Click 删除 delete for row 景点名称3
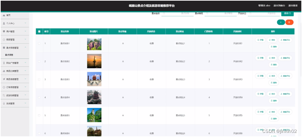 tap(274, 83)
